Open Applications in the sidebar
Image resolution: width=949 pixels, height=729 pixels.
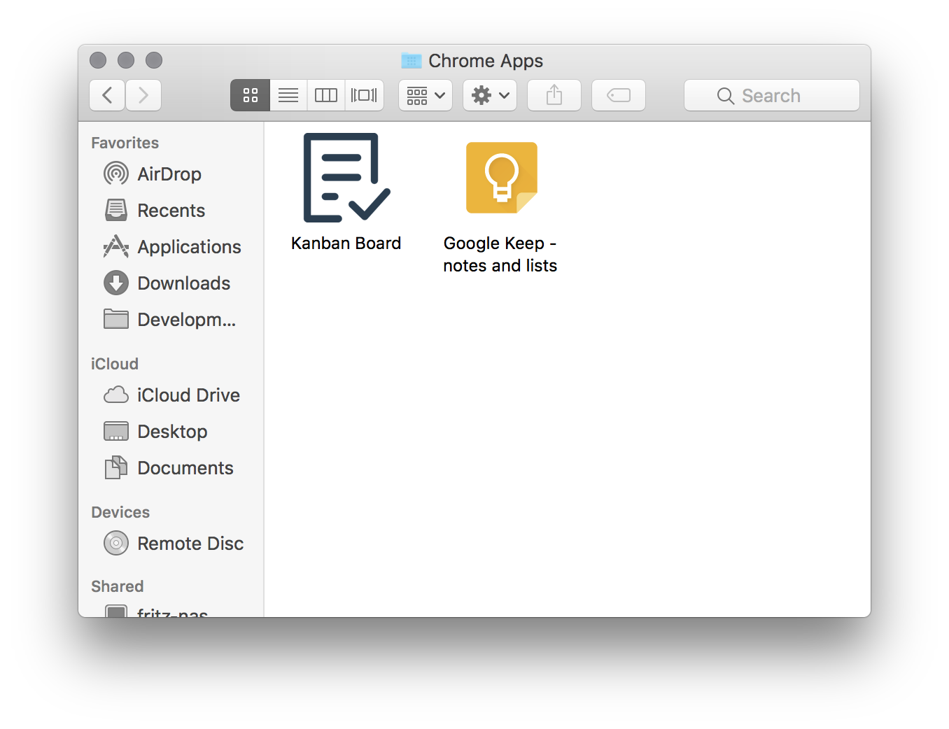click(171, 247)
